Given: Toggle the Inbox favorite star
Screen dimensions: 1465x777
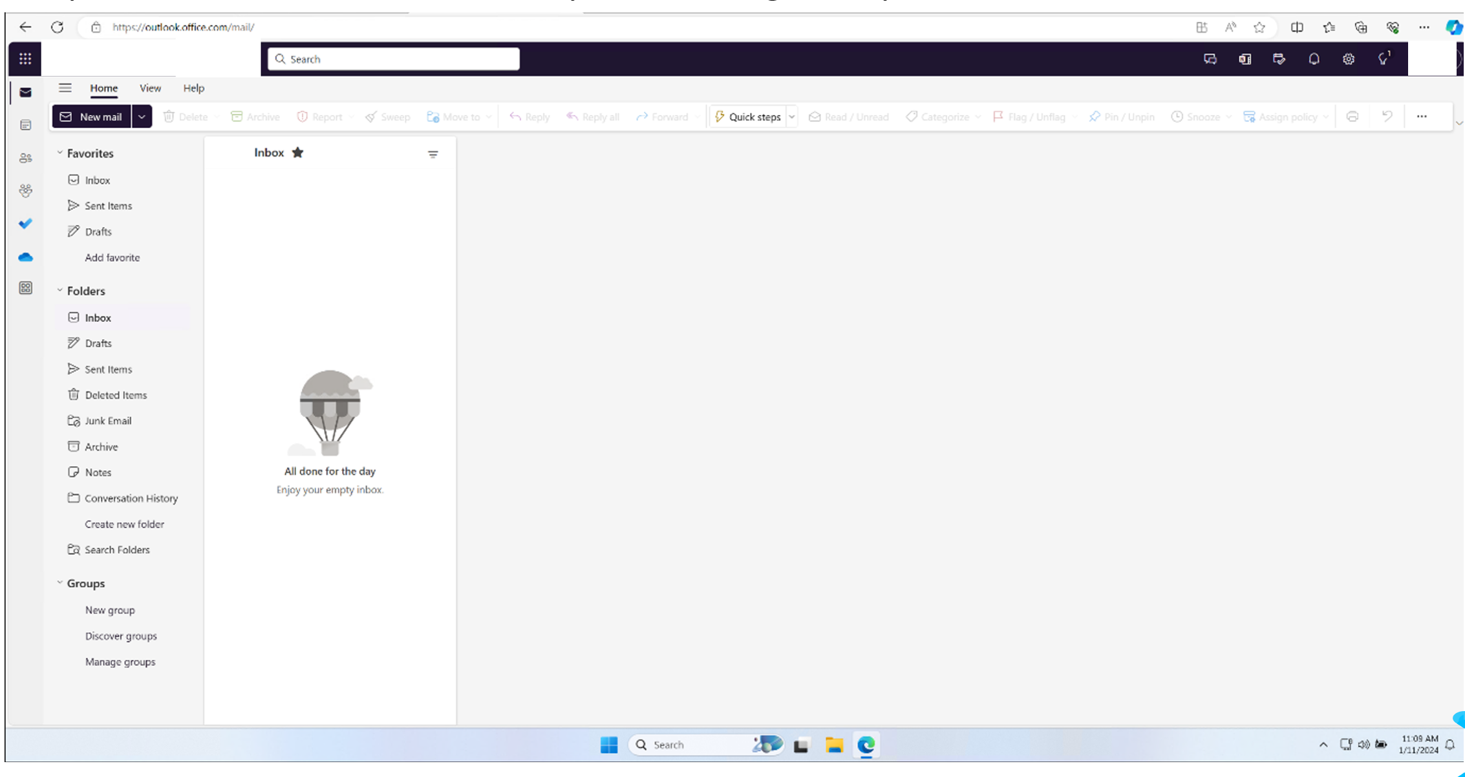Looking at the screenshot, I should pos(297,153).
